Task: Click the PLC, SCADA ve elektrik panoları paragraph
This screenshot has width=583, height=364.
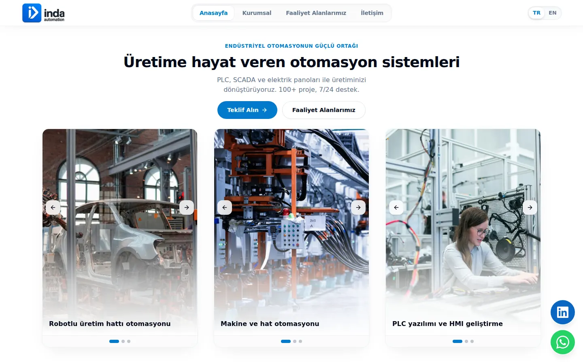Action: tap(291, 85)
